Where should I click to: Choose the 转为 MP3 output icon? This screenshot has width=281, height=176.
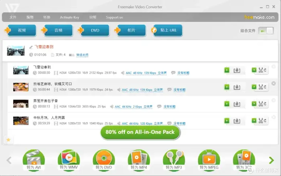174,160
